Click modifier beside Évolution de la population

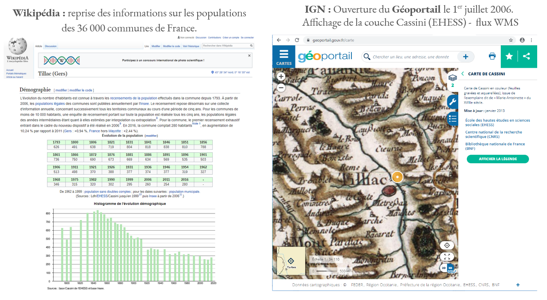(x=151, y=136)
